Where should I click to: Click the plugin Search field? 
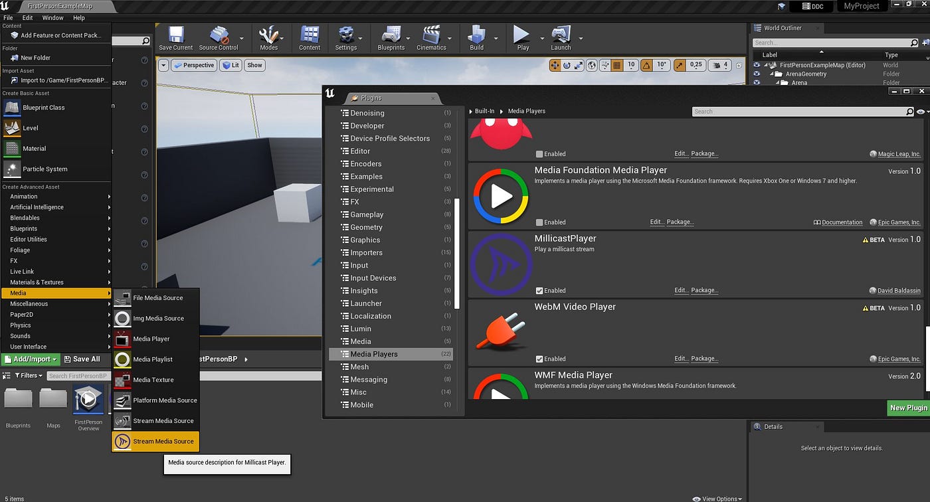[x=803, y=112]
